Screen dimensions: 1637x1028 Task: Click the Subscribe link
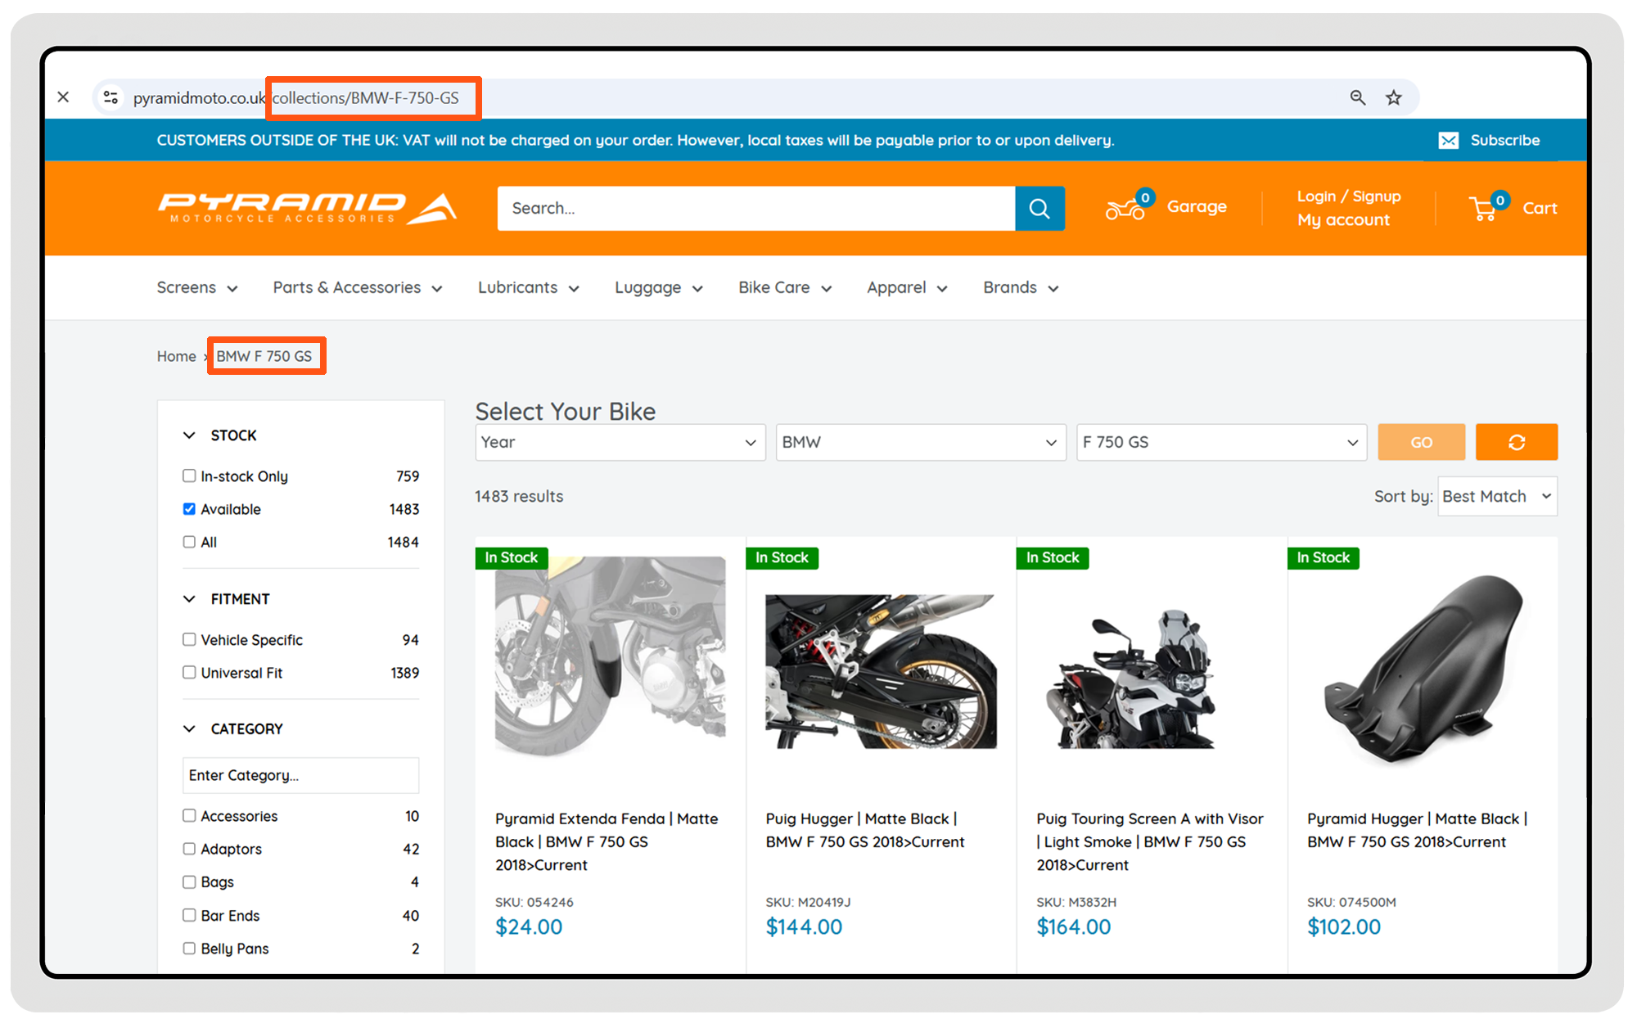[x=1504, y=140]
